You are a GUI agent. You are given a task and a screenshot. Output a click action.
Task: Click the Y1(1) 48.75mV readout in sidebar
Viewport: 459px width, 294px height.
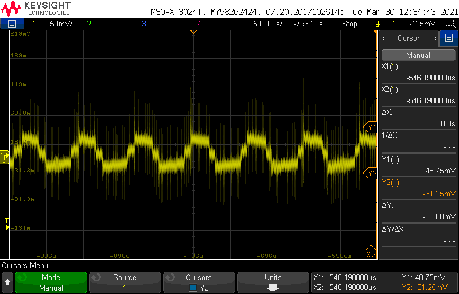(440, 171)
